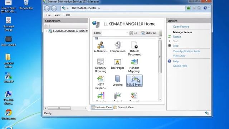This screenshot has width=229, height=129.
Task: Click the breadcrumb arrow after LUKEMADHANG4110
Action: [x=99, y=8]
